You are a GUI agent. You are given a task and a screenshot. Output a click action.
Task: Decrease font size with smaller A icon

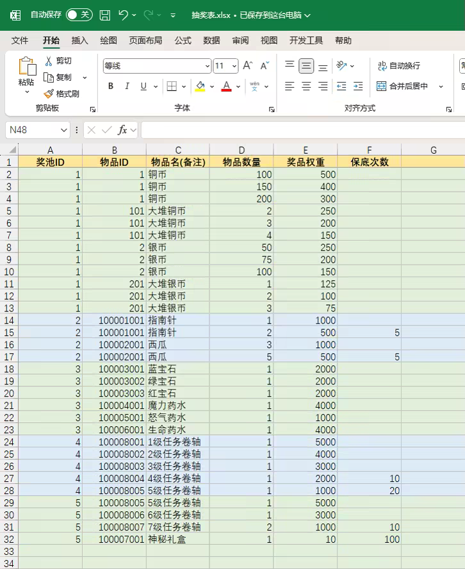coord(265,66)
